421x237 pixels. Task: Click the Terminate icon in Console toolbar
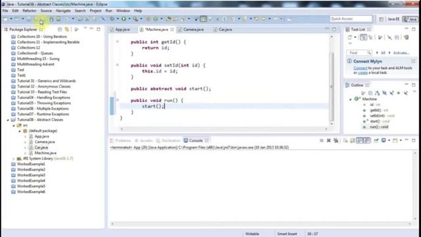(322, 140)
